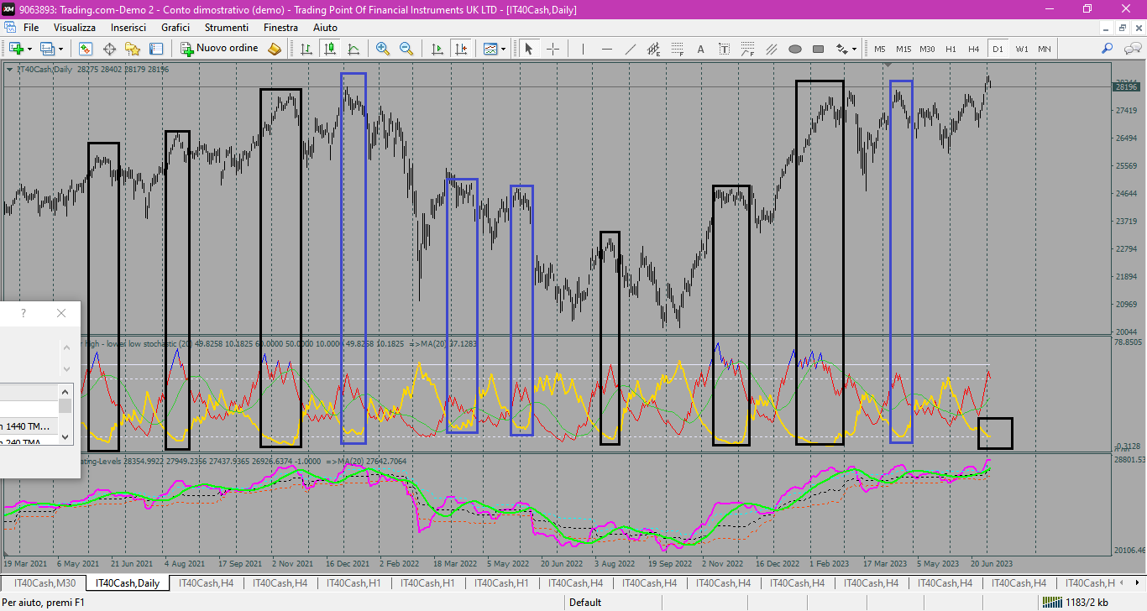
Task: Switch chart to bar chart icon
Action: [x=306, y=49]
